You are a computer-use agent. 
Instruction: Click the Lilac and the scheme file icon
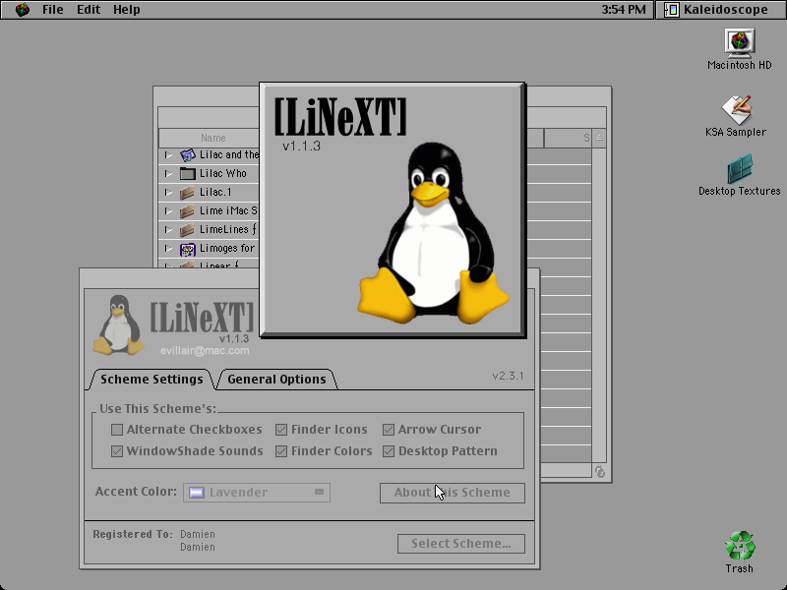coord(187,155)
